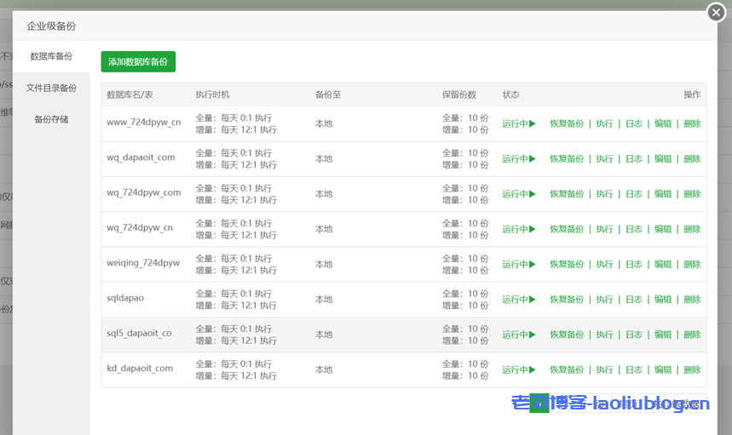Toggle 运行中 status for kd_dapaoit_com
The height and width of the screenshot is (435, 732).
coord(518,369)
